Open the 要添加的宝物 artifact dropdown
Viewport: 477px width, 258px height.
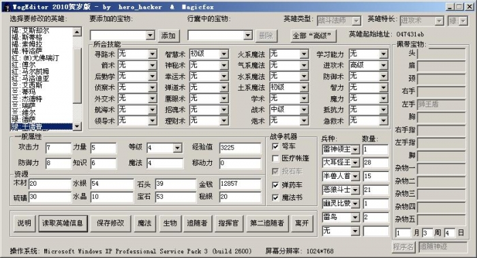[151, 35]
